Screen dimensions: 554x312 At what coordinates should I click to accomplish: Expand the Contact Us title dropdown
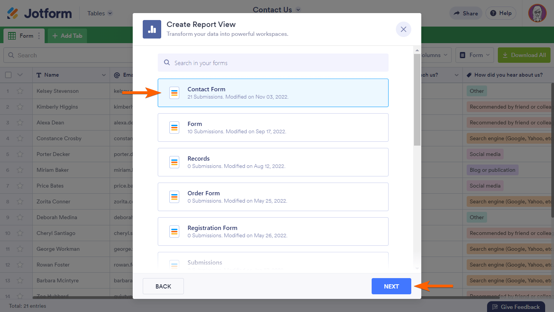[298, 10]
